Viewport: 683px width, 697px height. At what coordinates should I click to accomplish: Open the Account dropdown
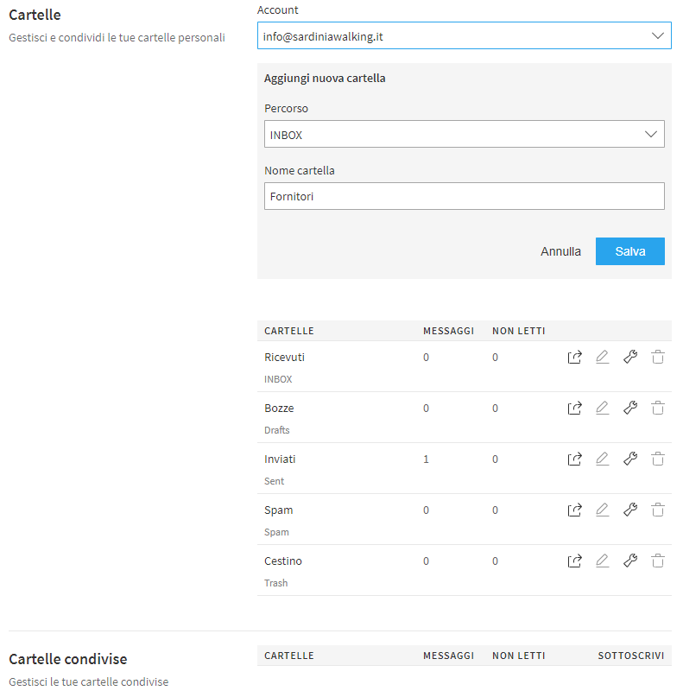(464, 36)
